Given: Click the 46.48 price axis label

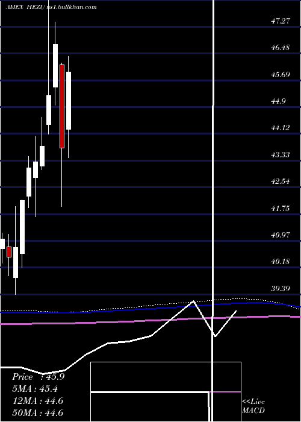Looking at the screenshot, I should pyautogui.click(x=281, y=48).
